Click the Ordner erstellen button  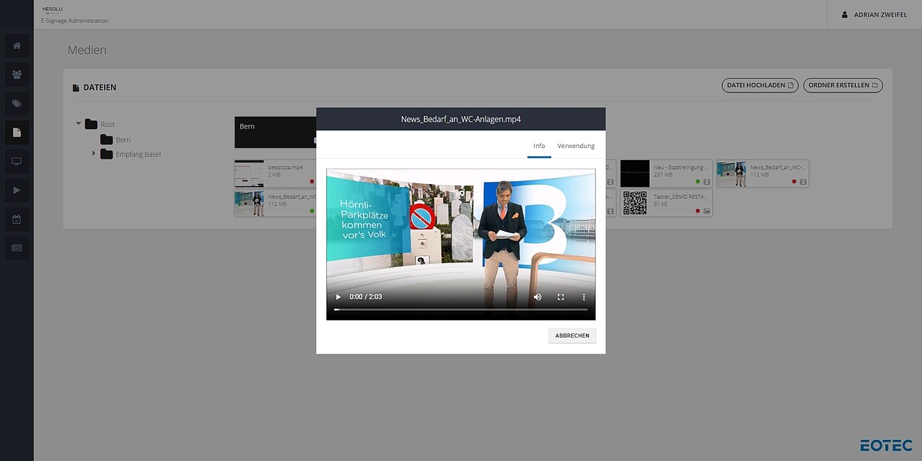[x=843, y=85]
